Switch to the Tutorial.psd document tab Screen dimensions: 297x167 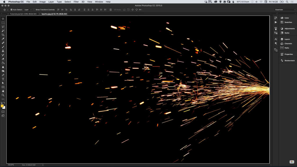pyautogui.click(x=23, y=14)
